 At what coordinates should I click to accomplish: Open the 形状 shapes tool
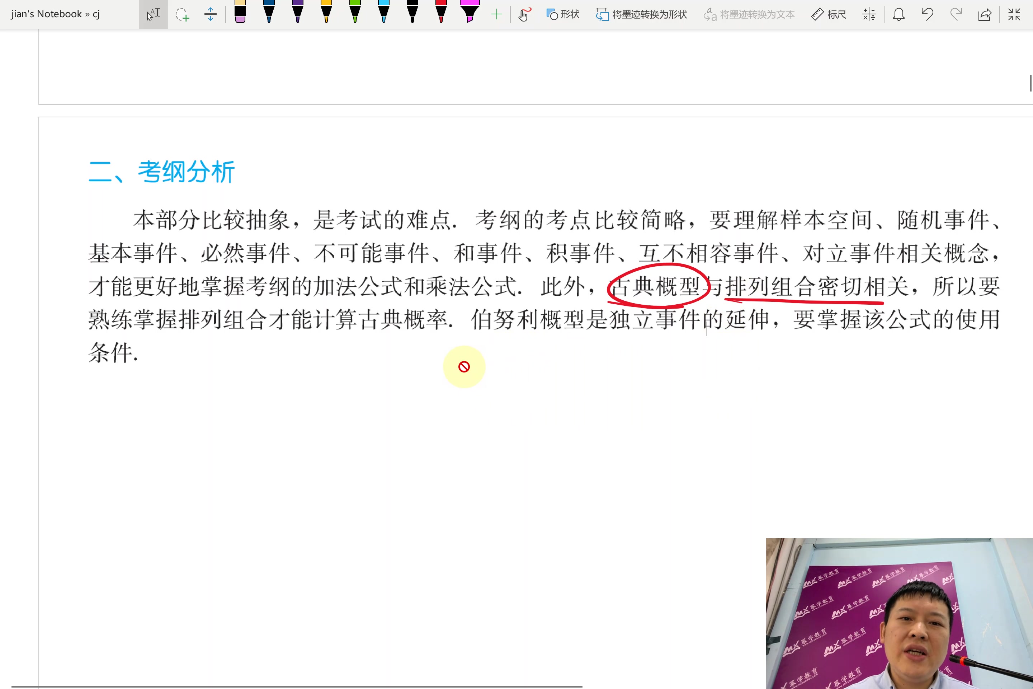coord(563,14)
